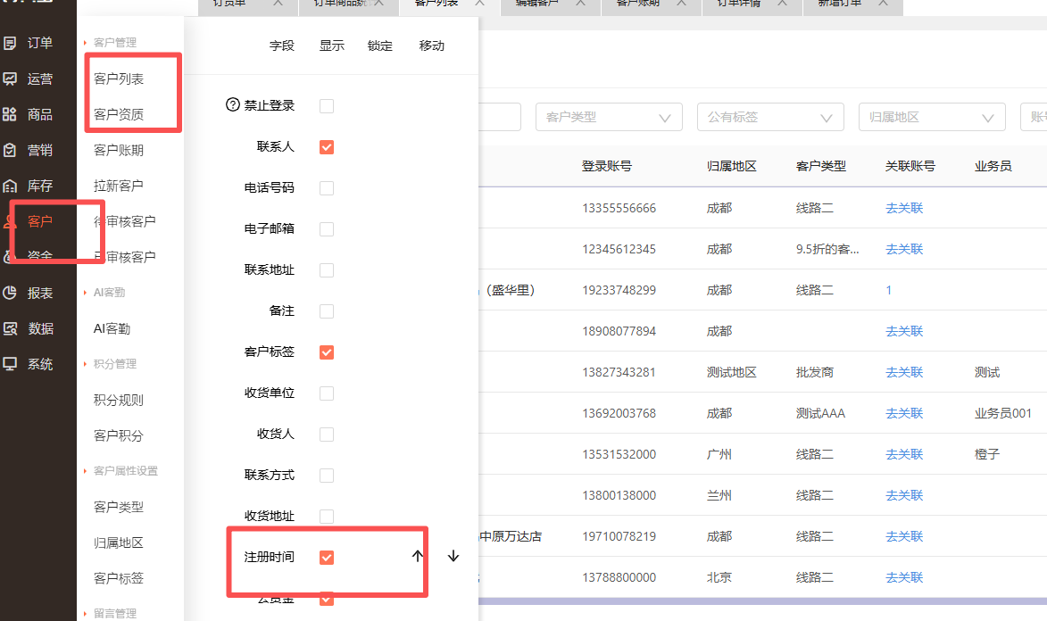Uncheck the 注册时间 display checkbox
Screen dimensions: 1047x621
tap(327, 558)
